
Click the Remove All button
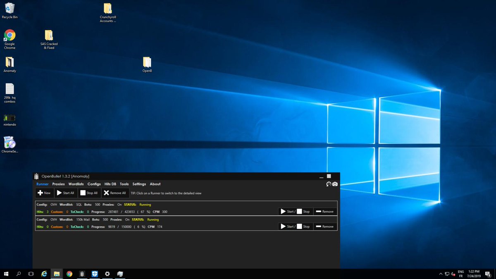[114, 193]
